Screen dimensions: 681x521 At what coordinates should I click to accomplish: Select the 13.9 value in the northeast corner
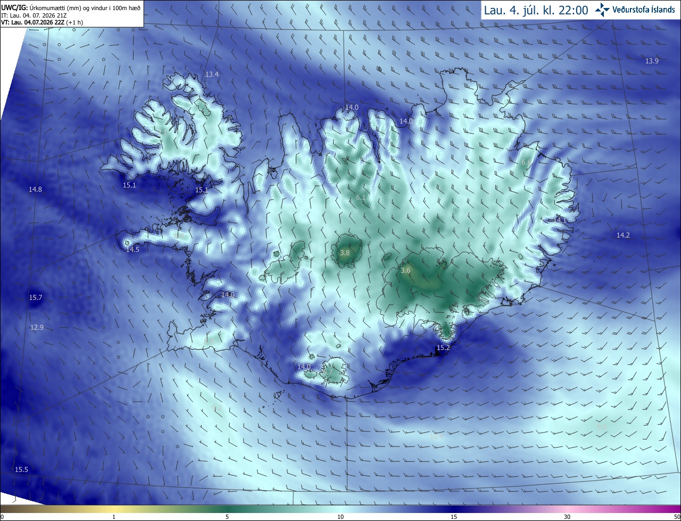pos(652,61)
